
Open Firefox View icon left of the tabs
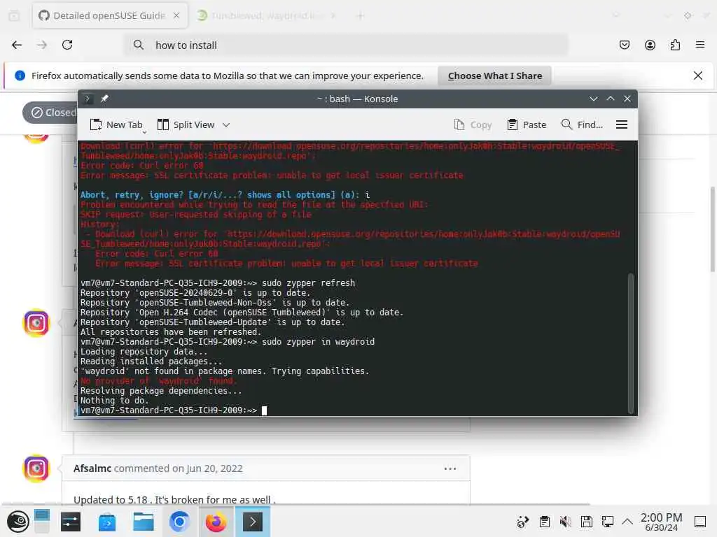click(14, 15)
